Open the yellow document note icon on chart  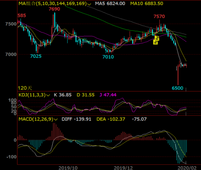[x=156, y=40]
